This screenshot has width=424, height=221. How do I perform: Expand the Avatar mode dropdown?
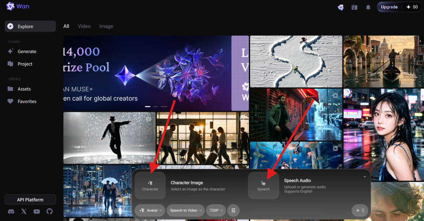coord(150,210)
